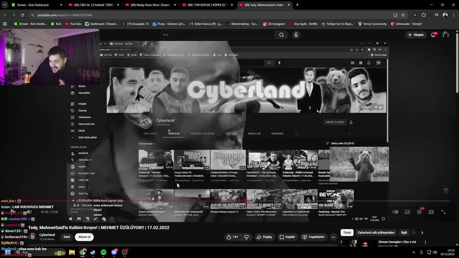Open YouTube notifications bell

tap(433, 35)
